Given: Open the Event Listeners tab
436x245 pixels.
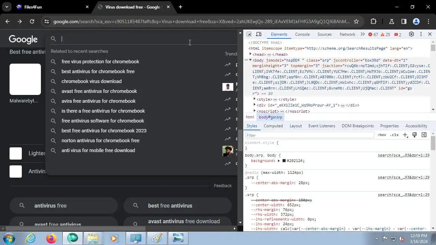Looking at the screenshot, I should (322, 126).
